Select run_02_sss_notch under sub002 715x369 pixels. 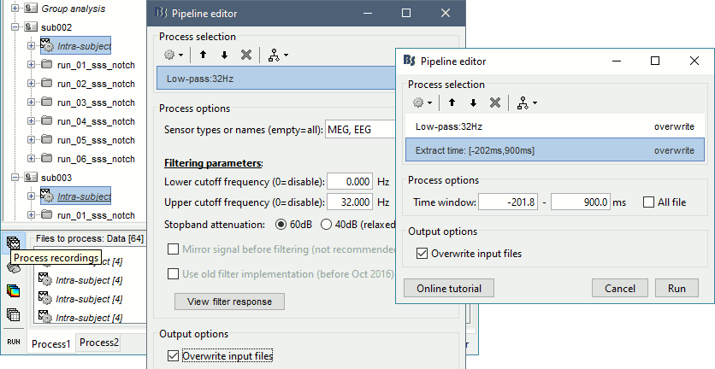(96, 84)
